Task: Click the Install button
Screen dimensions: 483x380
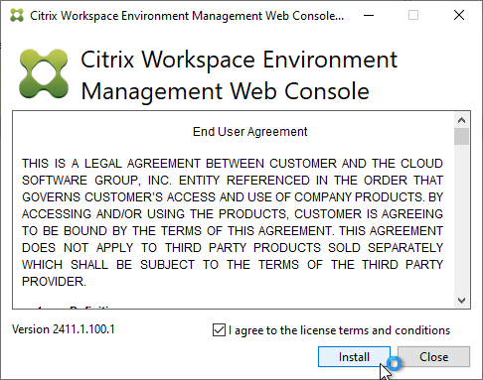Action: [354, 357]
